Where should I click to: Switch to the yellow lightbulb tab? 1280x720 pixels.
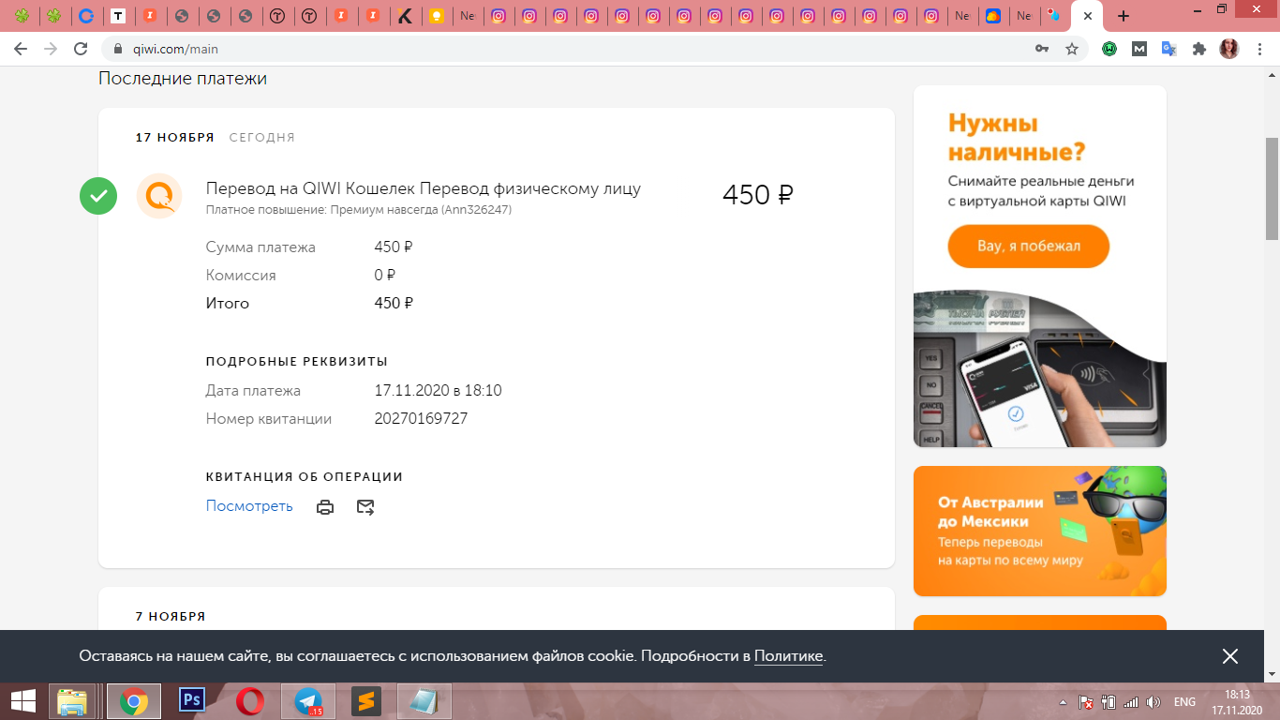pos(436,16)
